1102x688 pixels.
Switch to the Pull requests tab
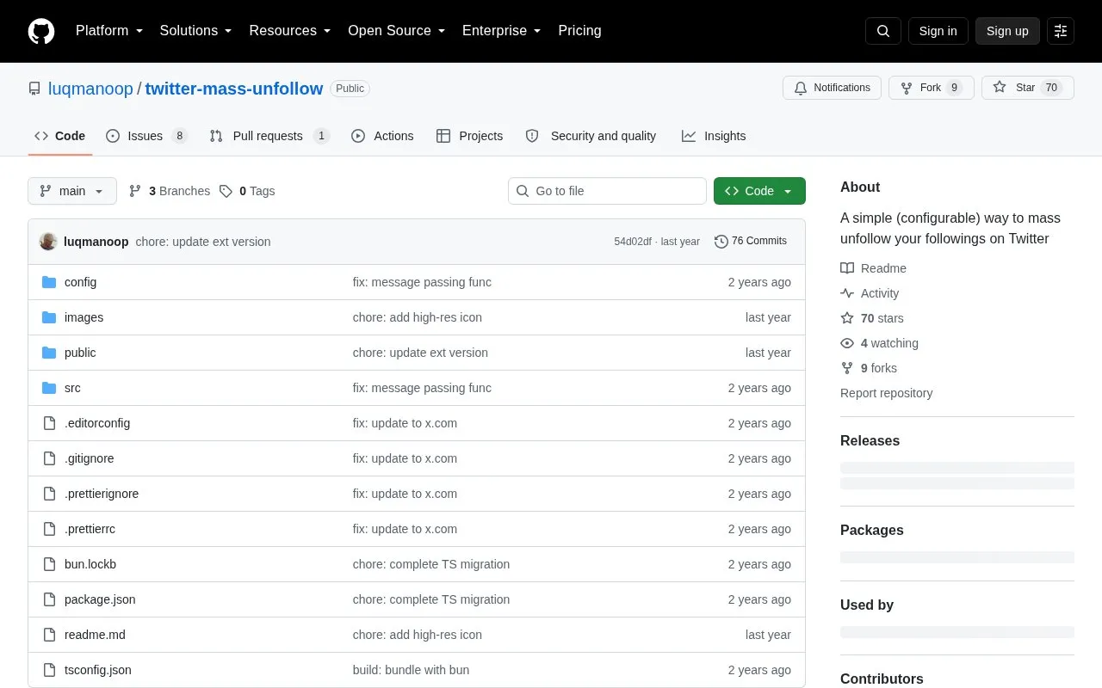point(269,136)
